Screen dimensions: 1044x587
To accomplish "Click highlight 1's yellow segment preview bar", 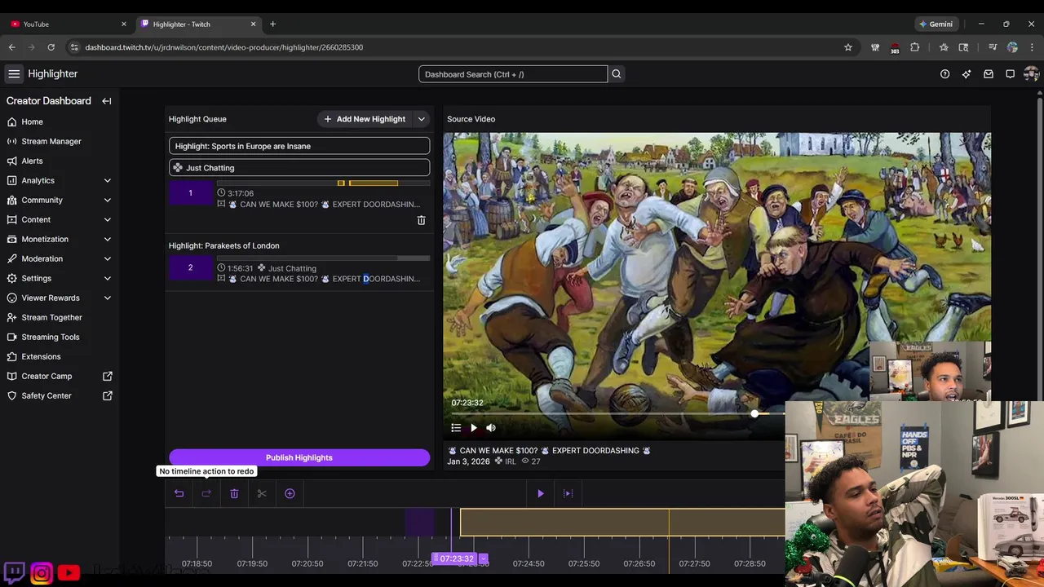I will pyautogui.click(x=373, y=183).
